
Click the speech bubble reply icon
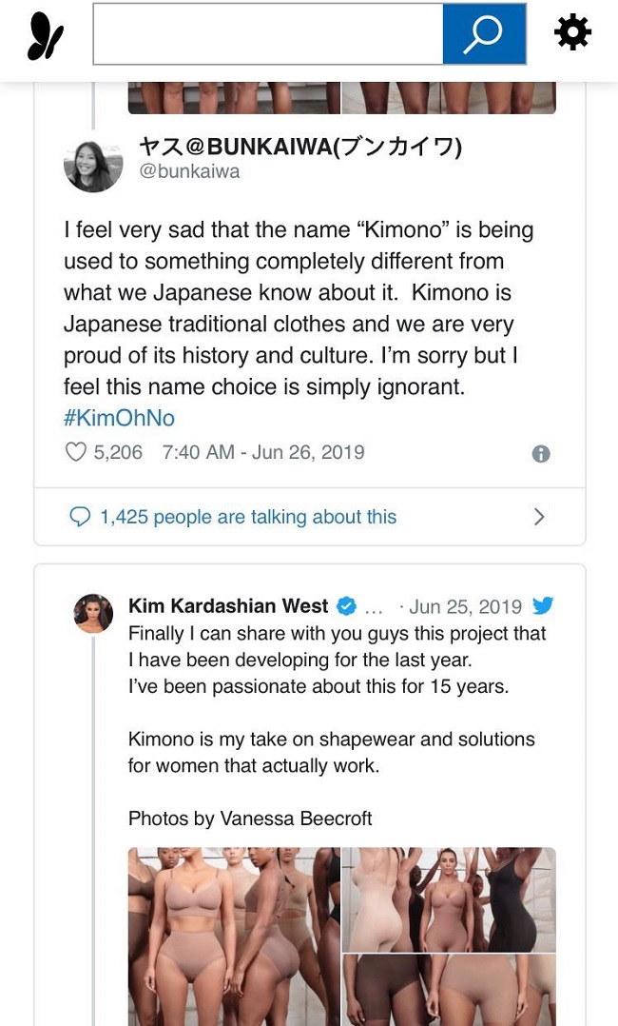(x=80, y=517)
